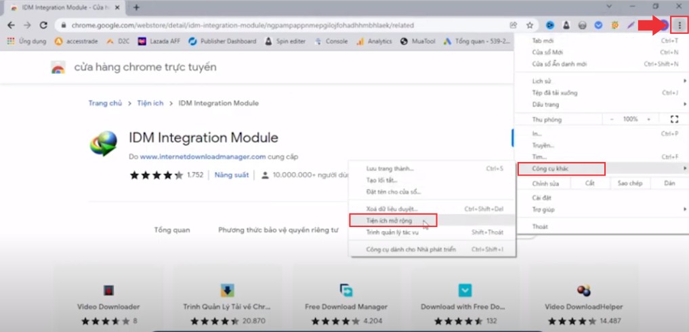Open Công cụ dành cho Nhà phát triển

tap(432, 249)
